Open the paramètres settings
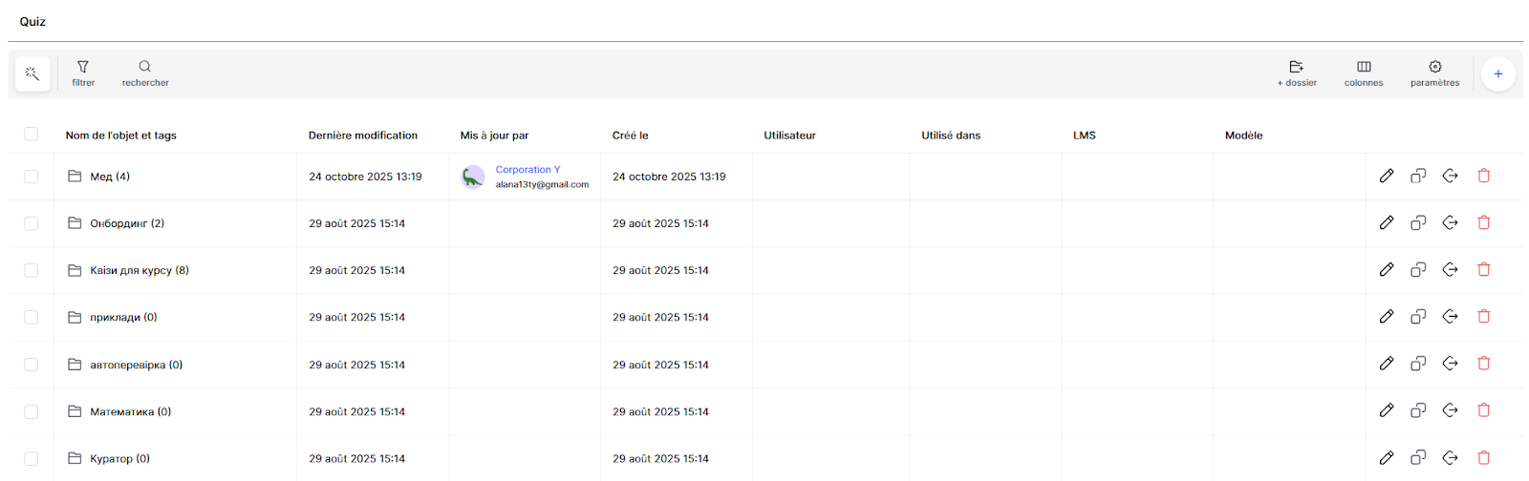Image resolution: width=1529 pixels, height=481 pixels. click(x=1434, y=73)
